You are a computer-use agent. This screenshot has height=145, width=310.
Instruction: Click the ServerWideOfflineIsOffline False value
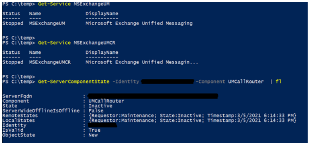(x=96, y=111)
